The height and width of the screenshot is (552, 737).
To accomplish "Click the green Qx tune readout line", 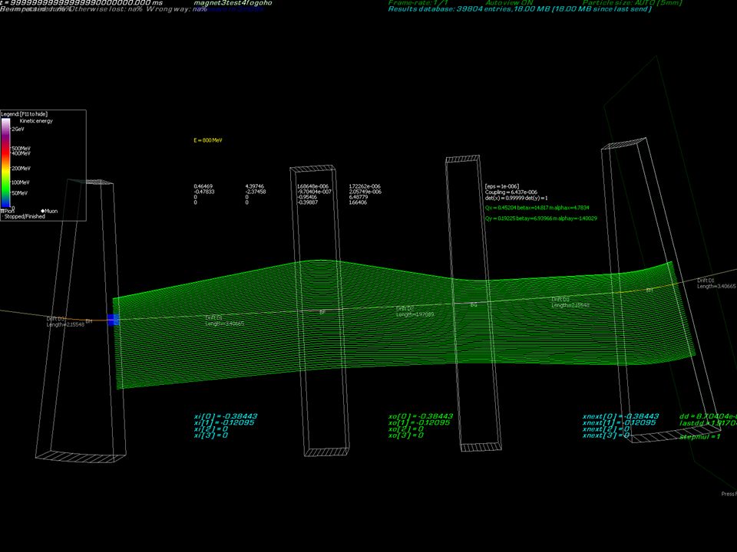I will click(537, 208).
